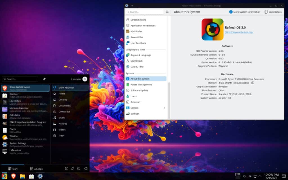Expand more session options arrow

click(x=86, y=169)
